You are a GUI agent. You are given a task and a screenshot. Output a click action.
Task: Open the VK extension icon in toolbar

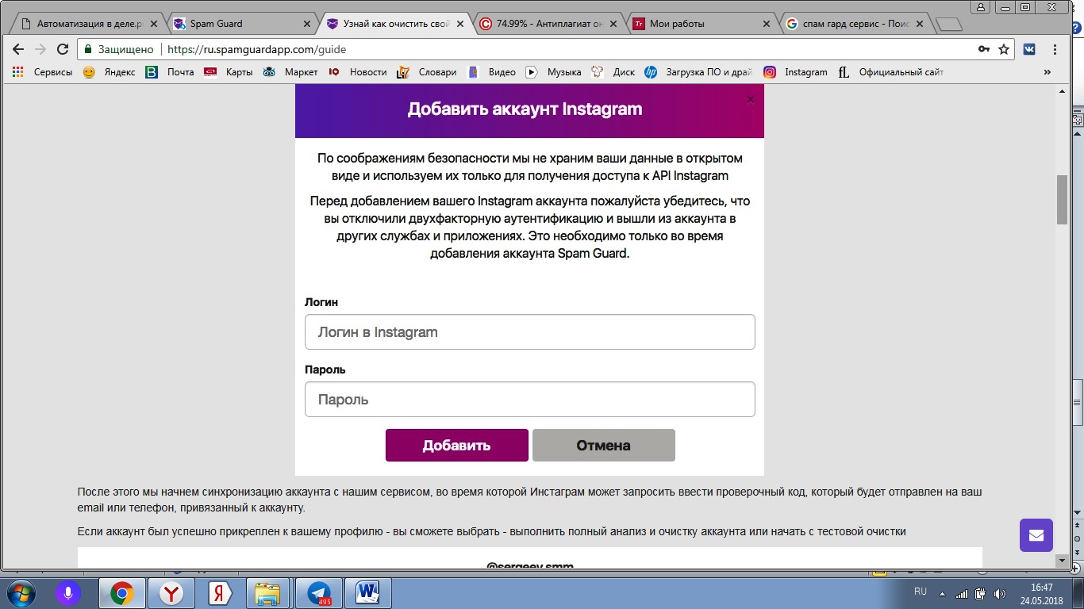[1029, 49]
